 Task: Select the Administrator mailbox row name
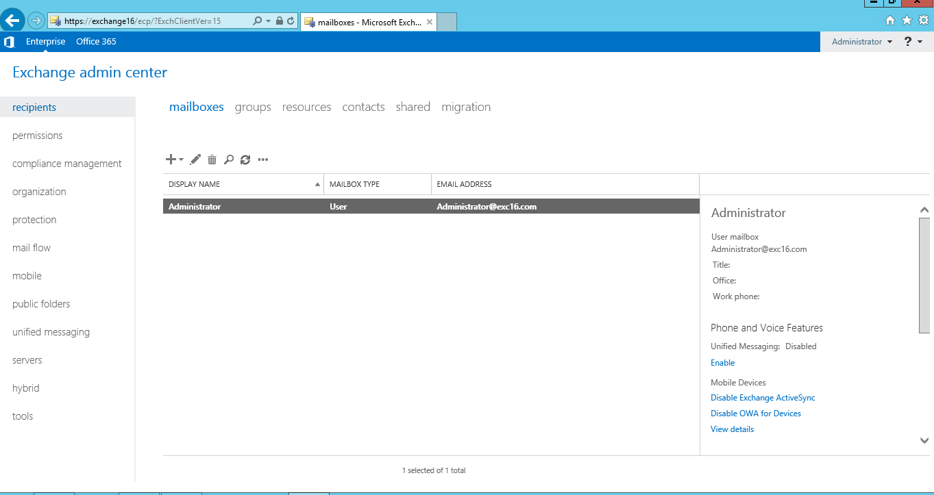click(195, 207)
